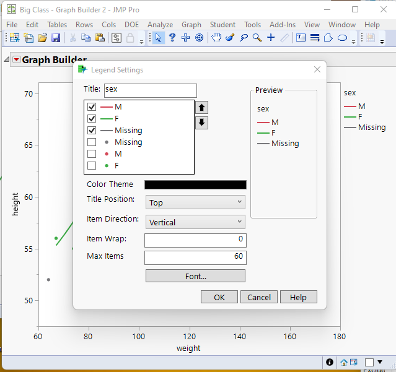Select the hand grabber tool
Screen dimensions: 396x372
point(216,38)
